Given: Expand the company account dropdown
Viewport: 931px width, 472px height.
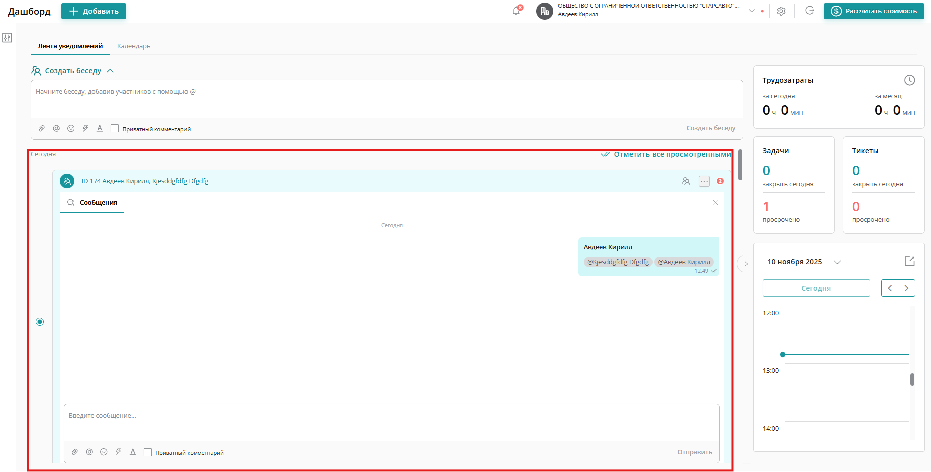Looking at the screenshot, I should click(x=751, y=11).
